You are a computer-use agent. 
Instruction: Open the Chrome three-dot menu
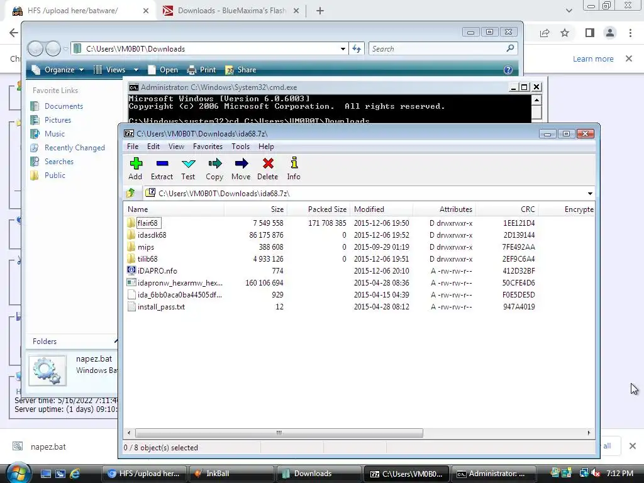tap(630, 33)
